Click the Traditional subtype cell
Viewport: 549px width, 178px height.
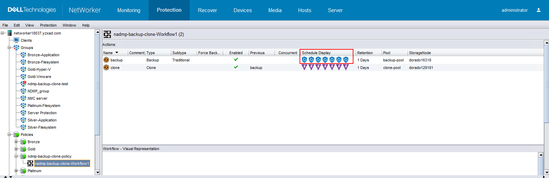point(181,60)
